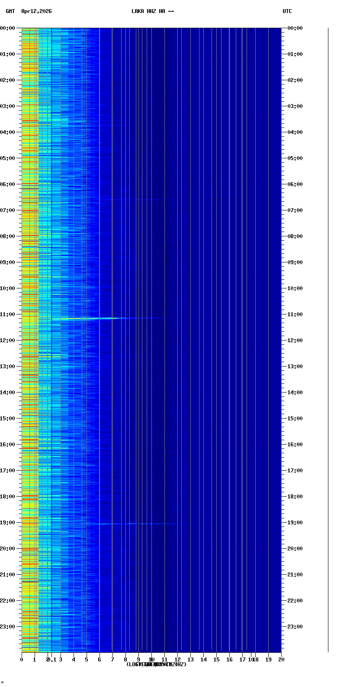Click the 0 Hz label at the axis origin

pos(22,660)
